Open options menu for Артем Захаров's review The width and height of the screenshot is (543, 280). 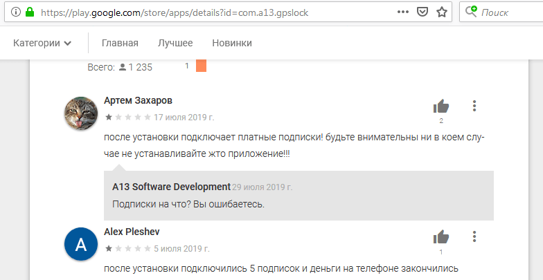474,106
